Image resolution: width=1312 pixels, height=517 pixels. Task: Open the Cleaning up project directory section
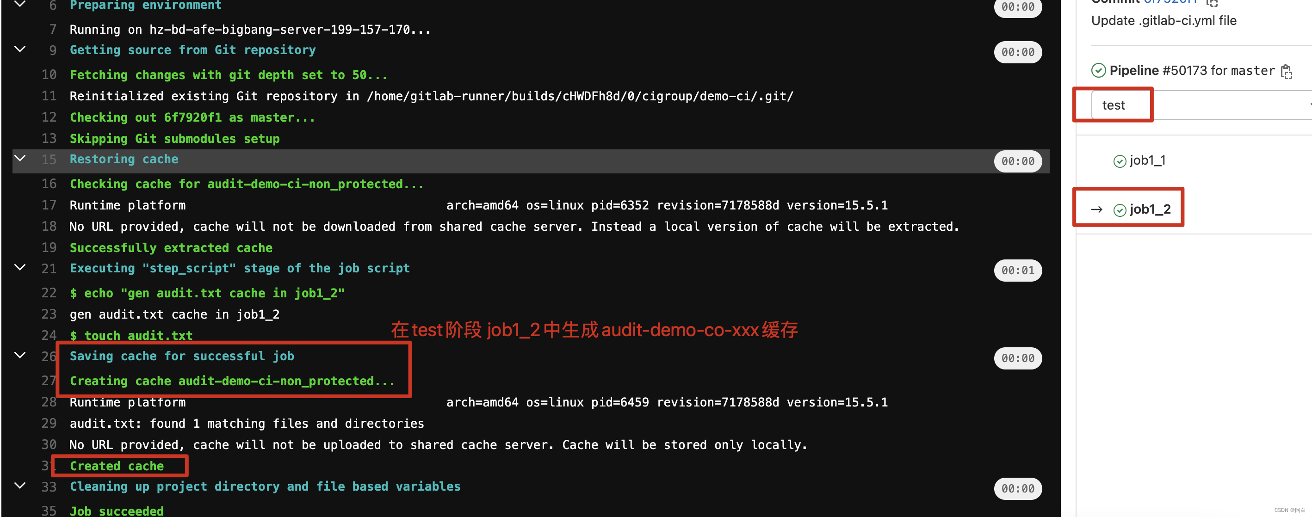point(19,487)
